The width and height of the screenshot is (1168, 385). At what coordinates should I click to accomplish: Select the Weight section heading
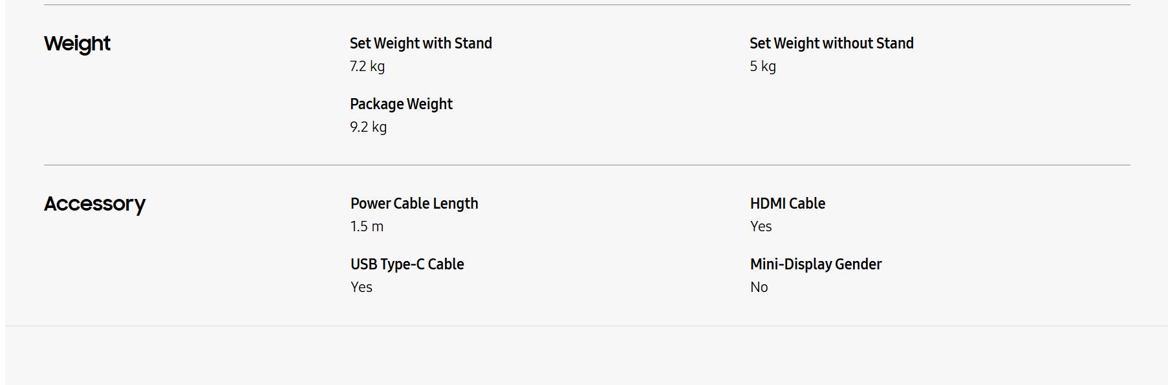coord(77,43)
